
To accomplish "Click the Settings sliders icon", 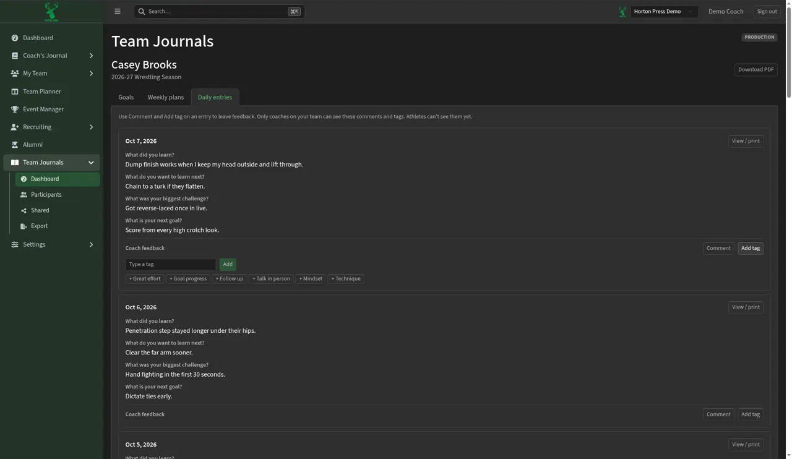I will point(15,244).
